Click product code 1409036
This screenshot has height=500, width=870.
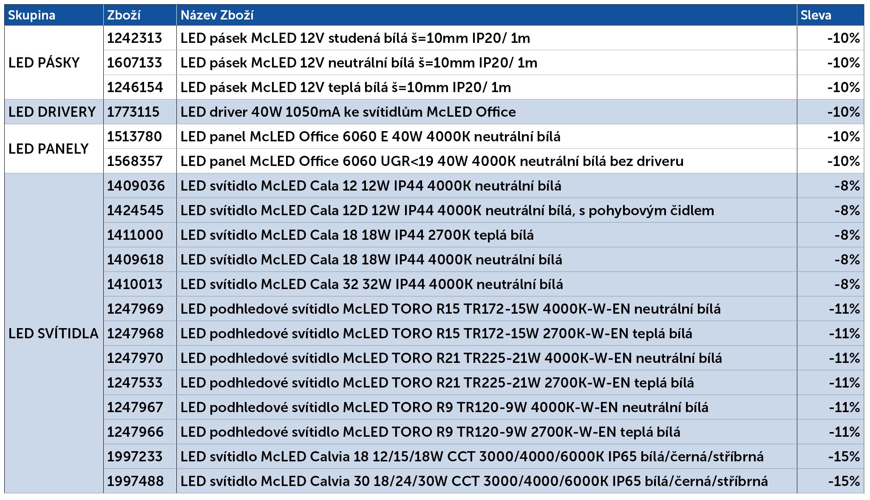click(x=136, y=186)
